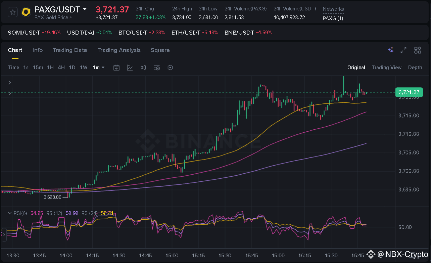Click the 15:00 time axis label
This screenshot has width=431, height=263.
point(172,256)
